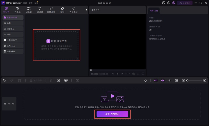Enter fullscreen preview in the player

(x=143, y=74)
